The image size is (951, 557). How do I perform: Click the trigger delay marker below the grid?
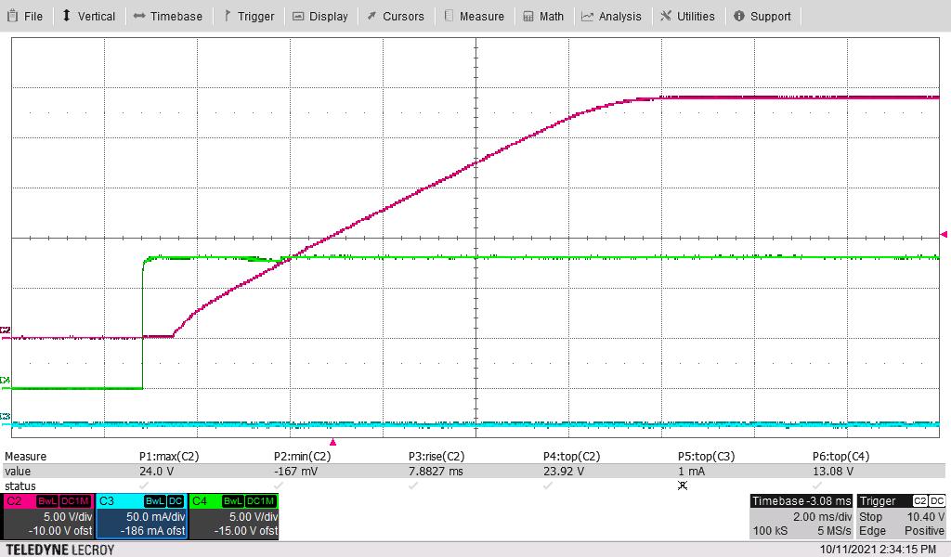333,442
